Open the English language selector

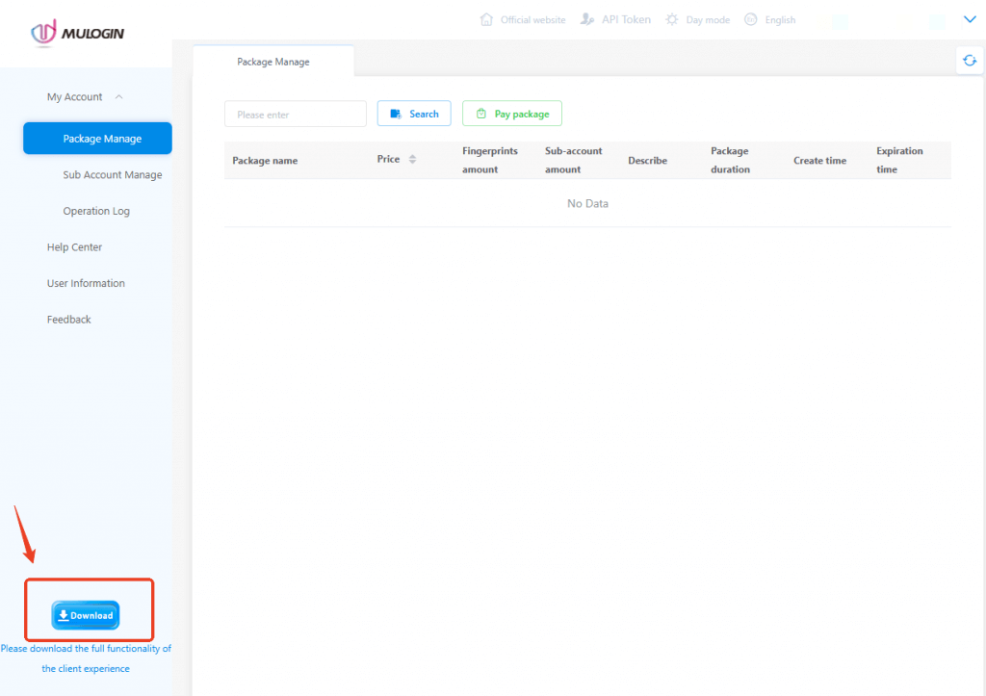click(780, 20)
